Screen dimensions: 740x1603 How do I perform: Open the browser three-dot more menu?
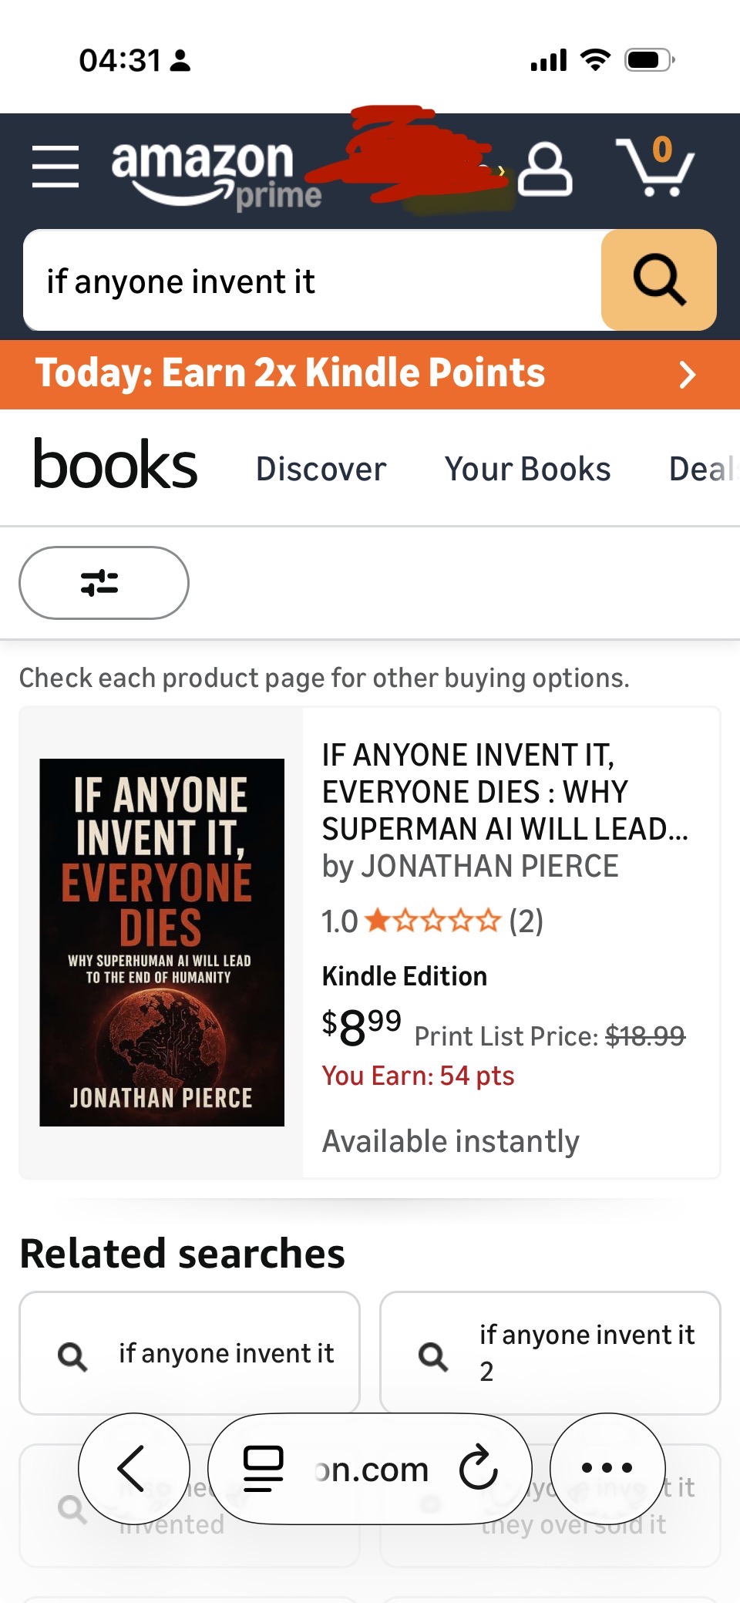click(x=607, y=1468)
